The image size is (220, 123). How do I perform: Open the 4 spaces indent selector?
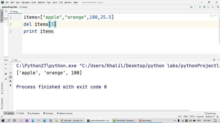[x=200, y=117]
